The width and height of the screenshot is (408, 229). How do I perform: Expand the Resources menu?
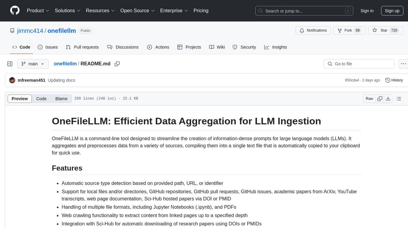(100, 10)
